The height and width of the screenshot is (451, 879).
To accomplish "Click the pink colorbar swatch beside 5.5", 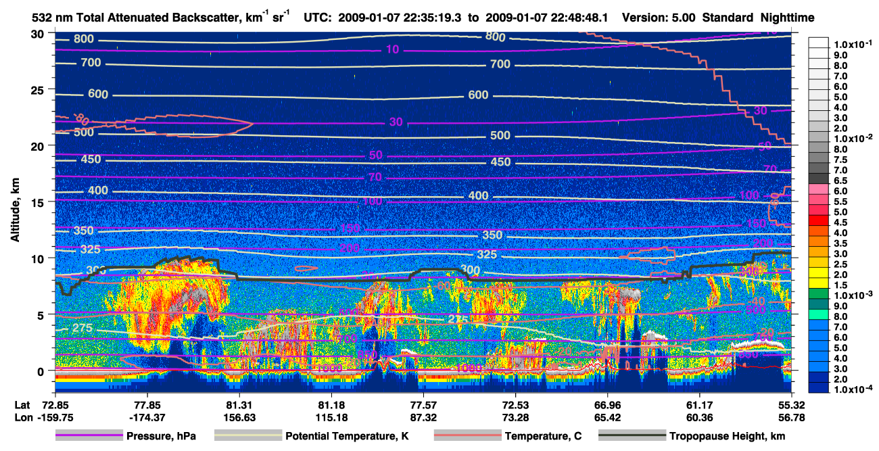I will 820,201.
